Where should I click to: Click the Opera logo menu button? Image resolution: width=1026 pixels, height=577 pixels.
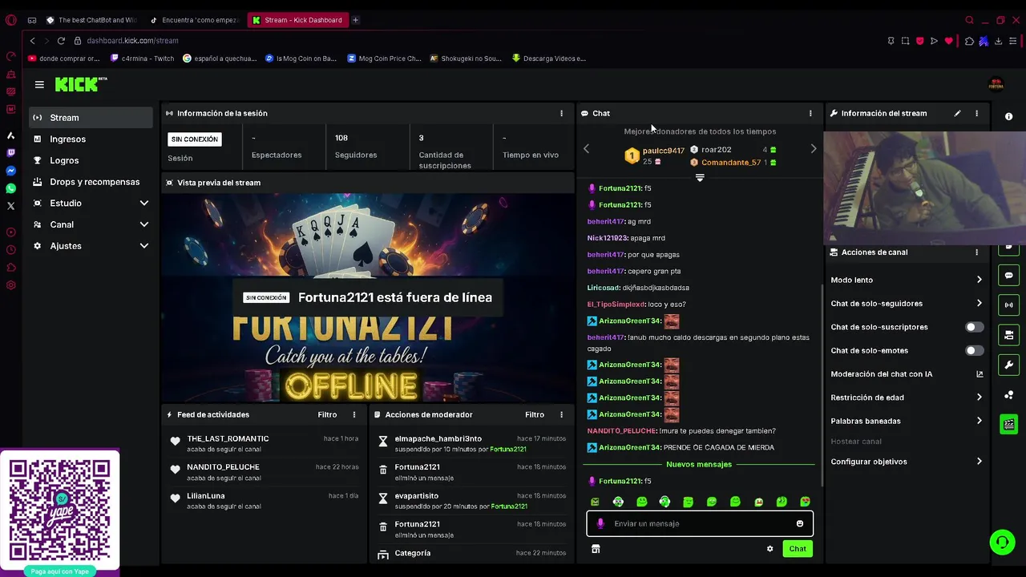[10, 20]
